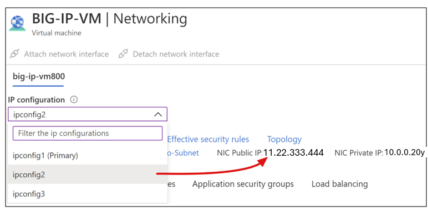Open the Load balancing tab
Viewport: 428px width, 217px height.
coord(339,184)
